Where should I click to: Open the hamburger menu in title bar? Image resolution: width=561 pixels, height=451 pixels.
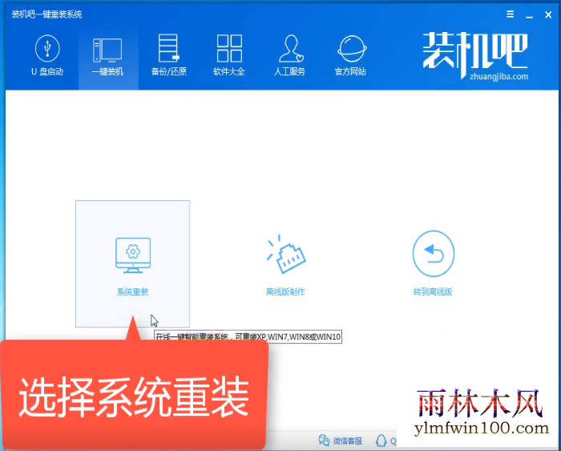pyautogui.click(x=511, y=14)
